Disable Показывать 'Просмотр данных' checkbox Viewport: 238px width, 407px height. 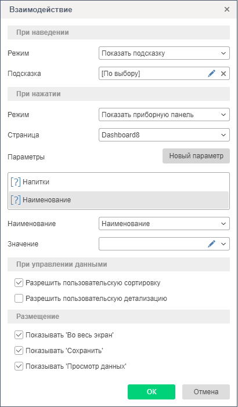(19, 366)
